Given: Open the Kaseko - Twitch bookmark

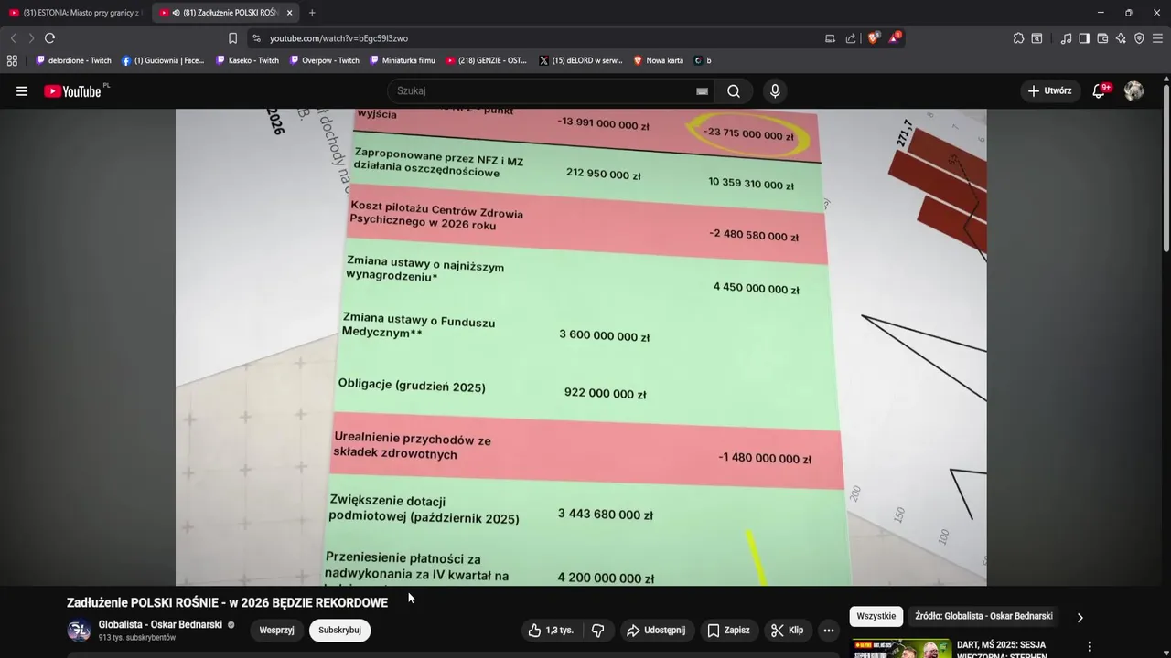Looking at the screenshot, I should pos(247,60).
